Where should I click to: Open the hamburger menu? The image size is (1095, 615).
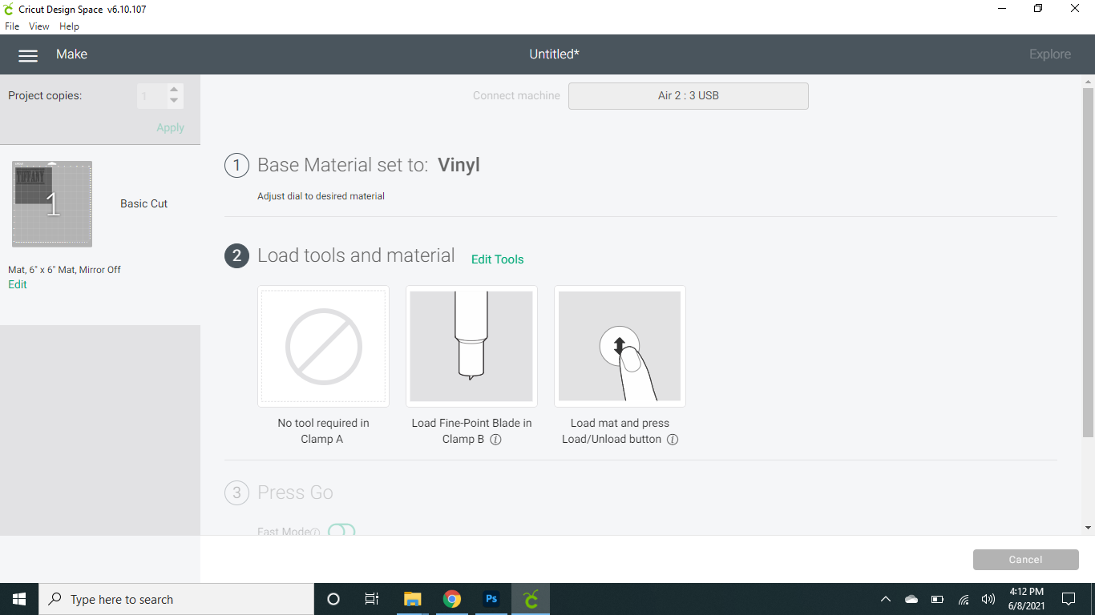coord(28,55)
